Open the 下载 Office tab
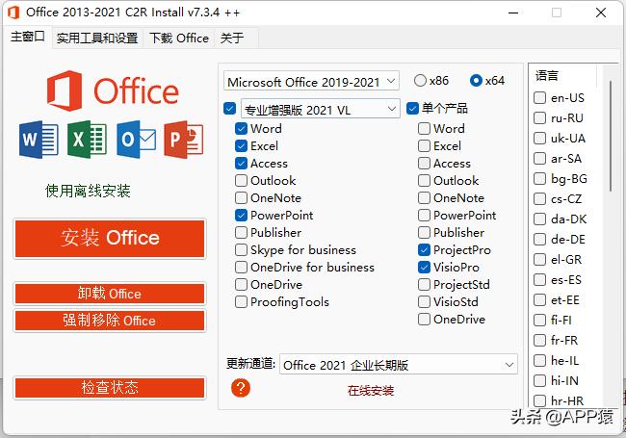The height and width of the screenshot is (438, 626). coord(179,39)
